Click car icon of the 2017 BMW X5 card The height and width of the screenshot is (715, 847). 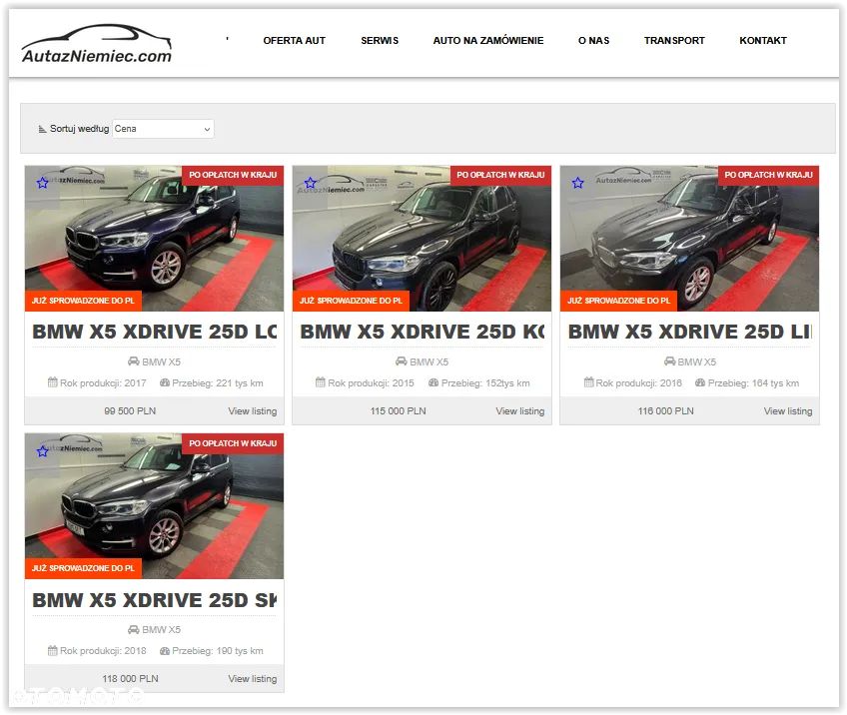[x=134, y=361]
